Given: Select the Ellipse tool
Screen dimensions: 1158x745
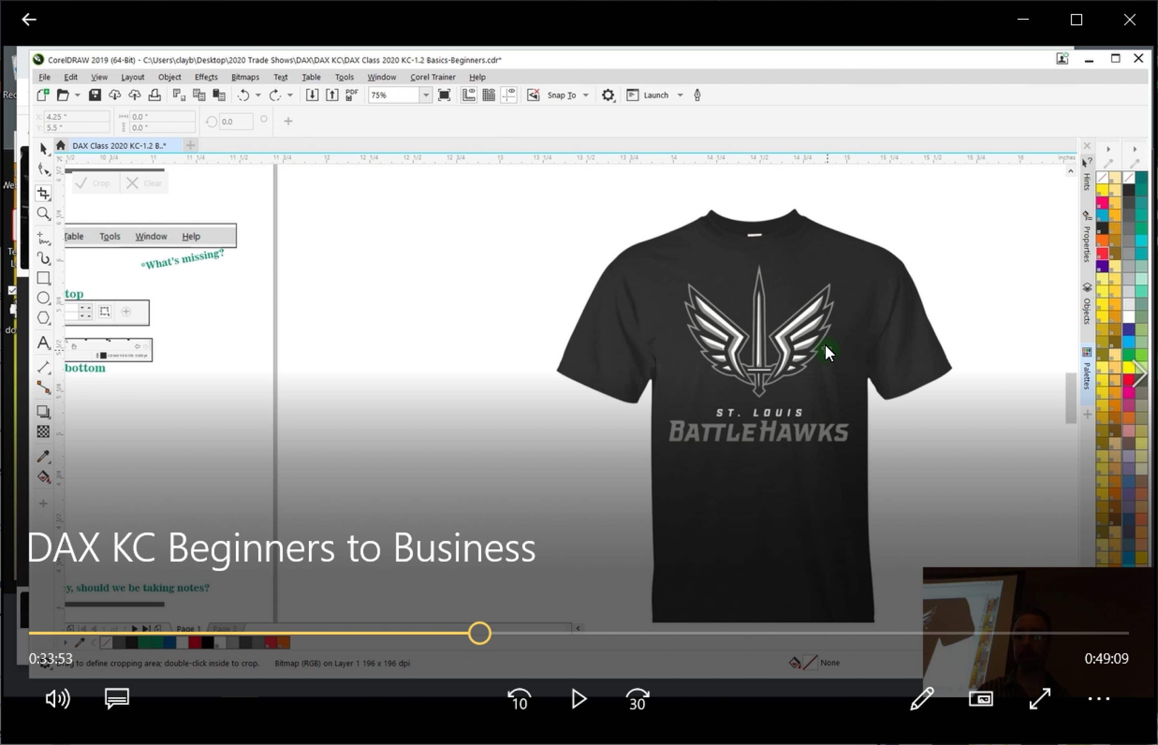Looking at the screenshot, I should point(43,298).
